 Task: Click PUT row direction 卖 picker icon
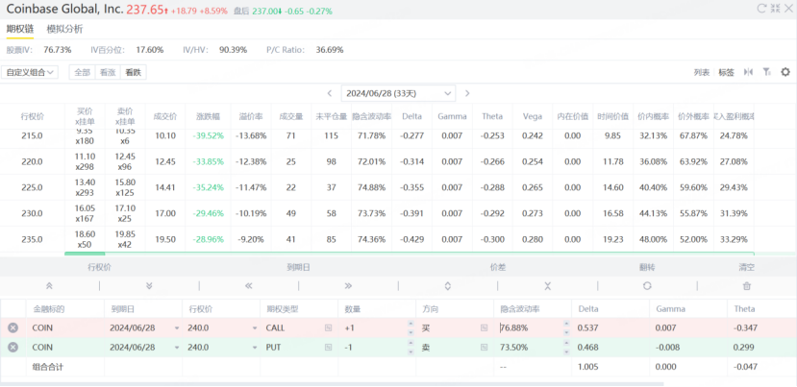(484, 348)
